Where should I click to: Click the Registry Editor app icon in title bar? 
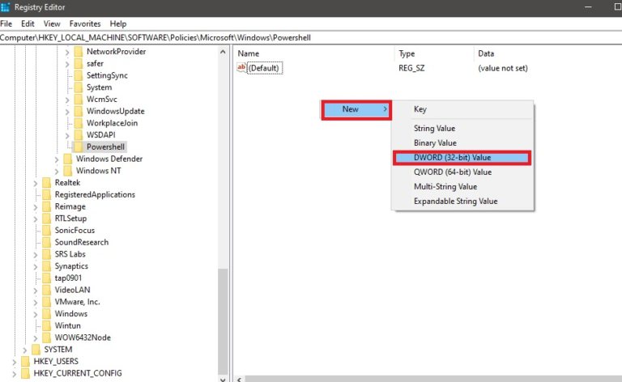(x=6, y=8)
